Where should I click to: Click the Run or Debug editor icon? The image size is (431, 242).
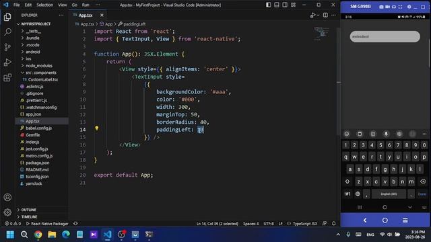(x=312, y=15)
